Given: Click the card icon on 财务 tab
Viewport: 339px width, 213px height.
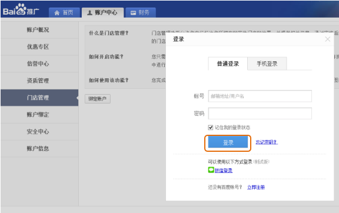Looking at the screenshot, I should [x=134, y=13].
